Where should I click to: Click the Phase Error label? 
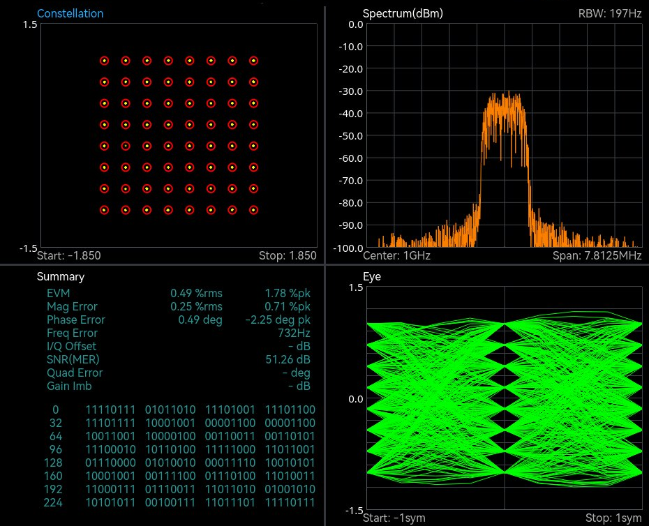76,320
